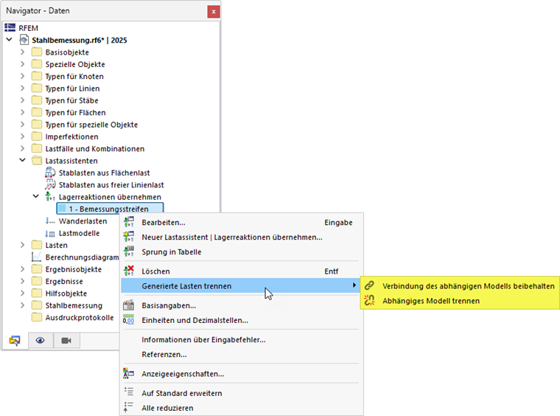Screen dimensions: 560x416
Task: Expand the Lasten folder
Action: tap(23, 245)
